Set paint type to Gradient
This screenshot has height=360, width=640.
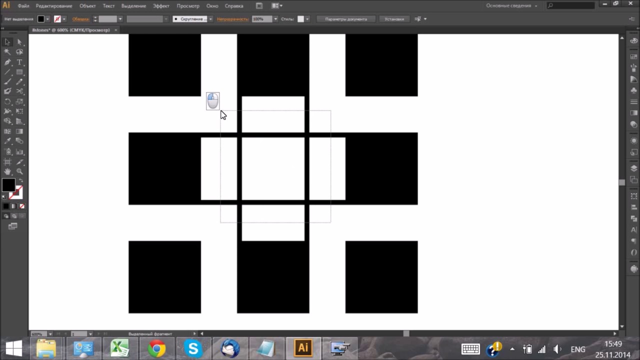tap(14, 206)
